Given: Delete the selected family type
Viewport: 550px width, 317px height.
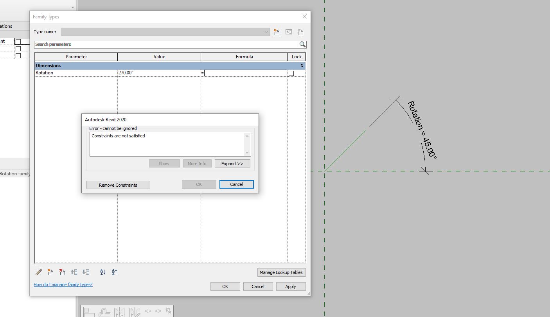Looking at the screenshot, I should pyautogui.click(x=300, y=32).
